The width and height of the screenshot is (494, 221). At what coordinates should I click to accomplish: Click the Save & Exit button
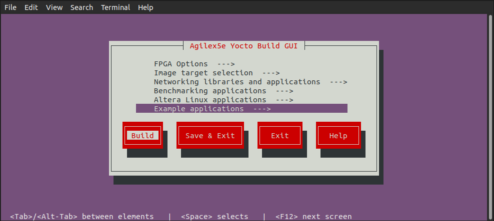[x=210, y=136]
